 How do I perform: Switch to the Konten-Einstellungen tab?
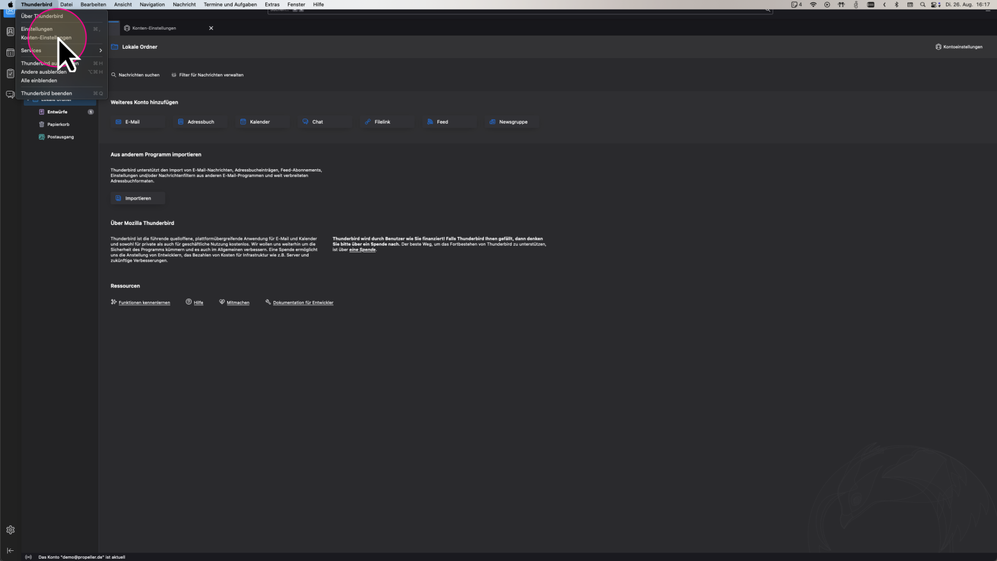point(154,28)
